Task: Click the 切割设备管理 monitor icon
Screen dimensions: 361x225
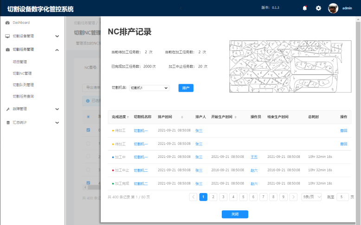Action: point(7,36)
